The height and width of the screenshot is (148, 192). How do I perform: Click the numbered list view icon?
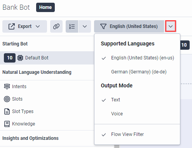(x=72, y=26)
